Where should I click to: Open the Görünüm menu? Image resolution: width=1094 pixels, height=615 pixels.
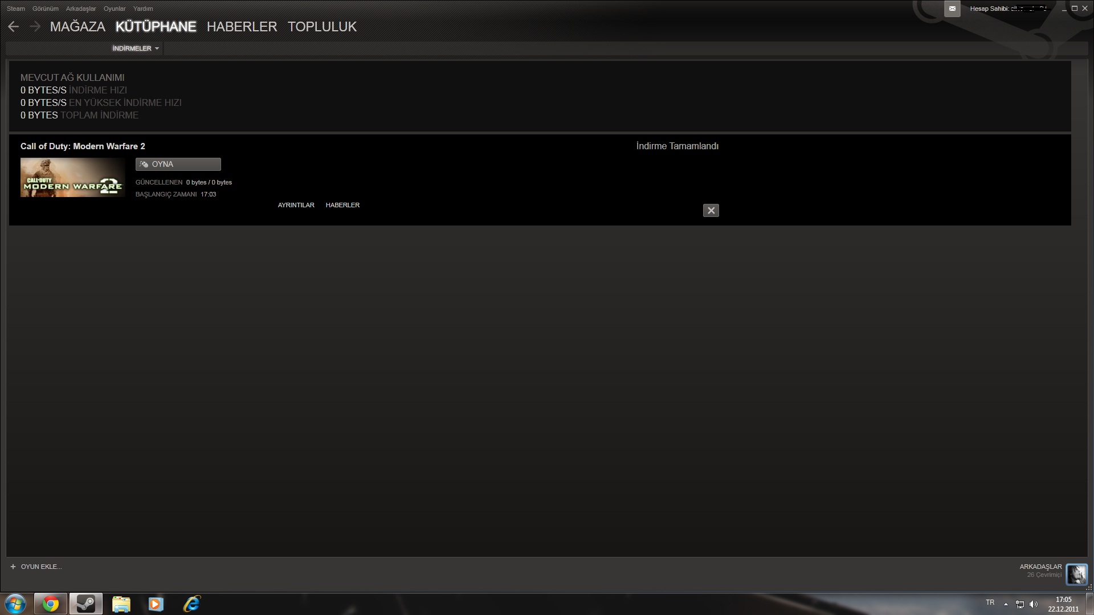pyautogui.click(x=46, y=9)
